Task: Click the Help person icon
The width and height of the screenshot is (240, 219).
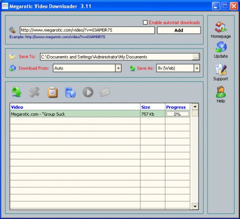Action: pos(220,92)
